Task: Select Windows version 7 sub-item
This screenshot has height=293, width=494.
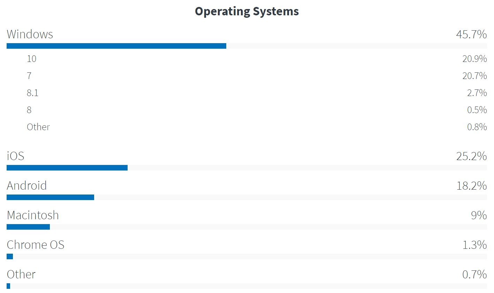Action: [x=29, y=76]
